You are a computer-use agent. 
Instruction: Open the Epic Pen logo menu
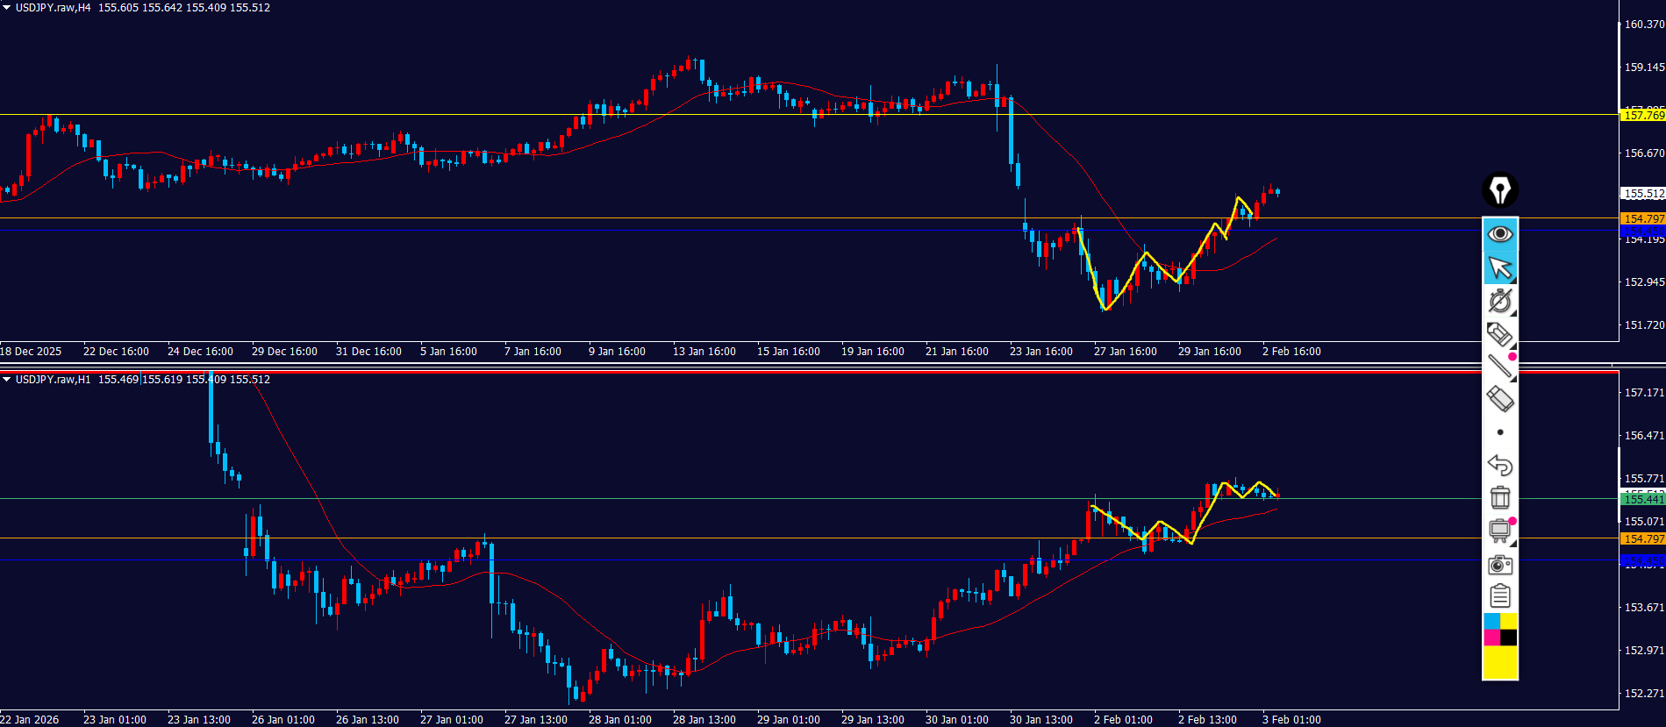(x=1500, y=190)
